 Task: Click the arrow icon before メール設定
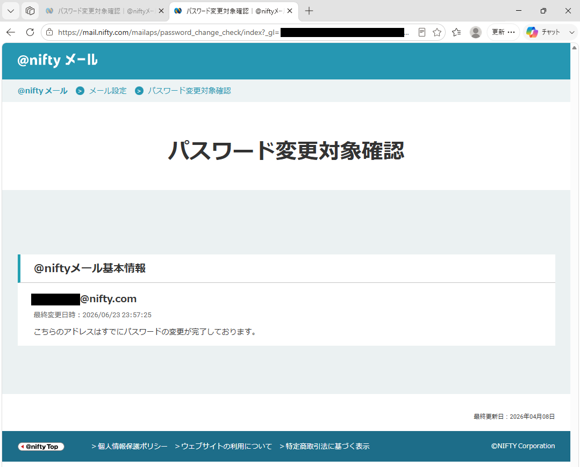coord(80,91)
